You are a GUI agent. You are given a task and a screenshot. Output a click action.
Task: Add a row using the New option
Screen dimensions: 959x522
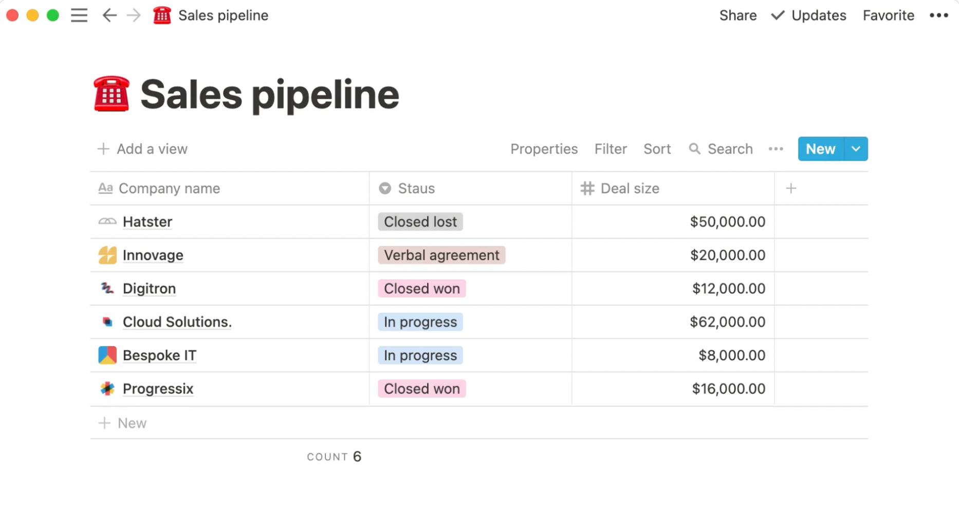tap(122, 422)
